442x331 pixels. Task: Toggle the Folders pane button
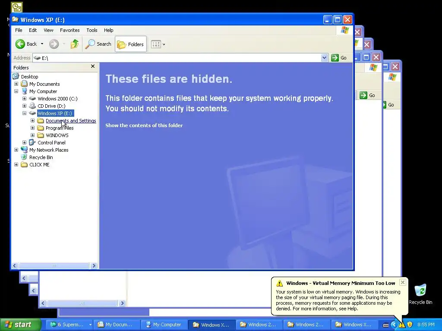point(131,44)
